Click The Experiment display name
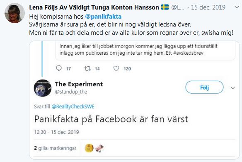Image resolution: width=242 pixels, height=162 pixels. [x=79, y=84]
